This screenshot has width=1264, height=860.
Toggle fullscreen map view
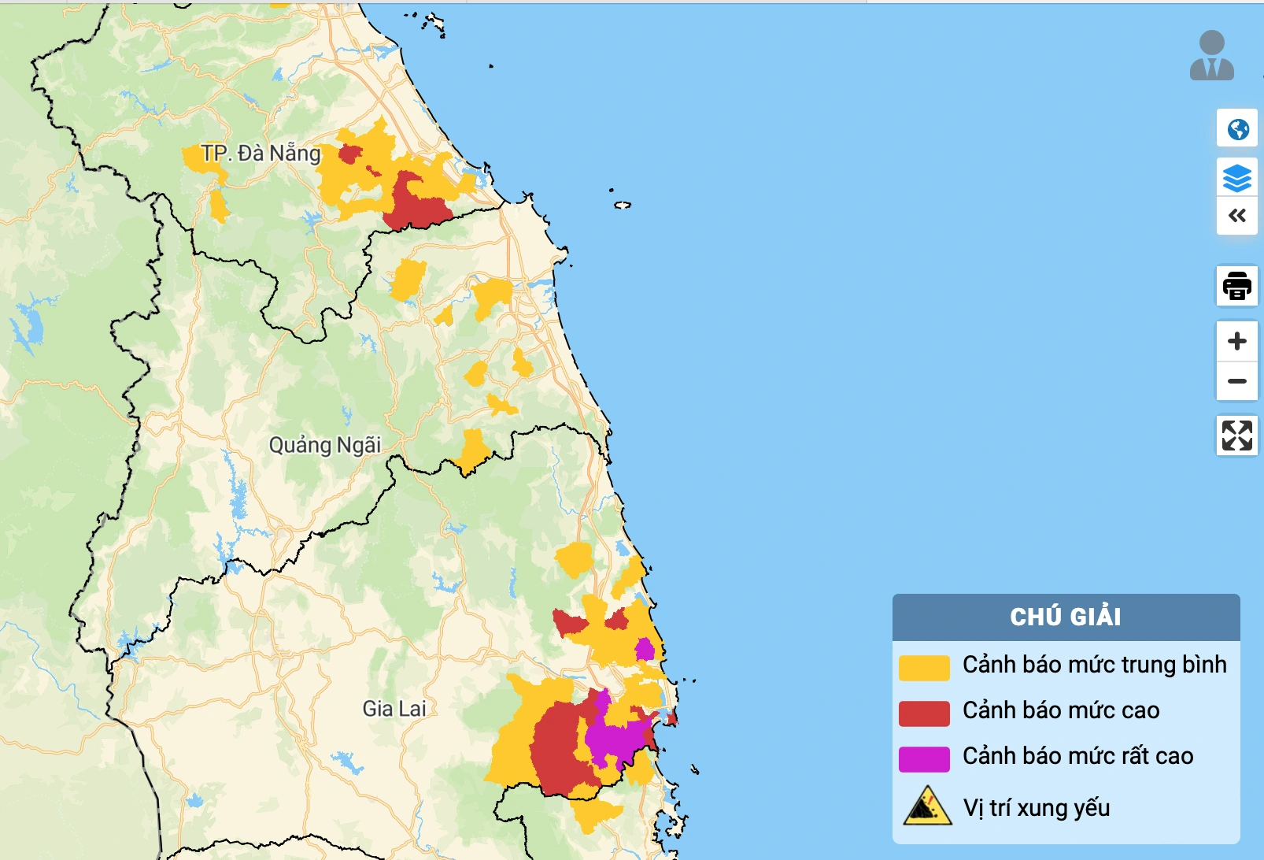[x=1237, y=435]
